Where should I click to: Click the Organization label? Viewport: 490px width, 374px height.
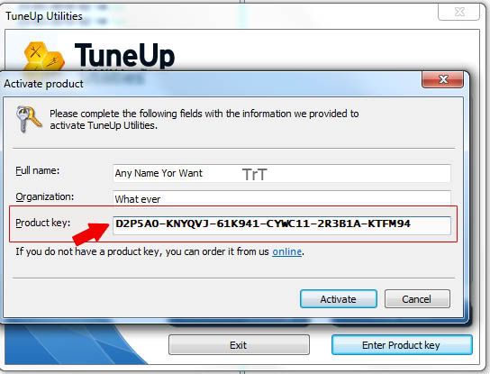(x=45, y=197)
